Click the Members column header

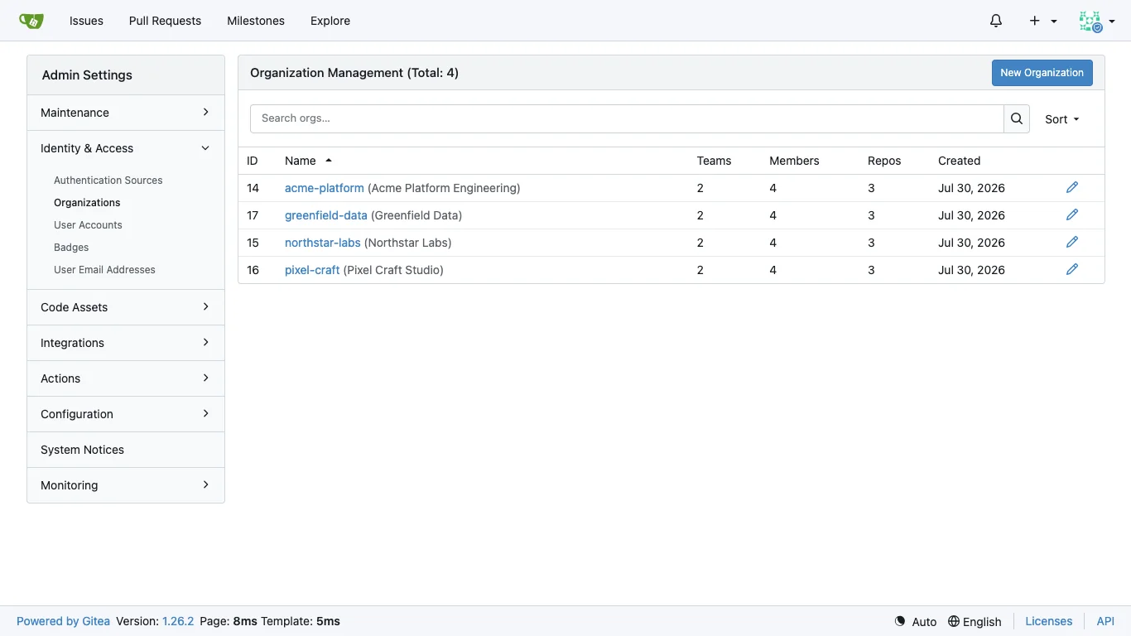[x=795, y=161]
